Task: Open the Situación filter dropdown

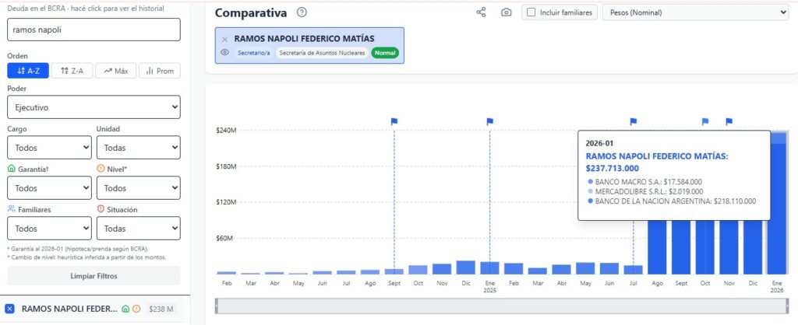Action: [138, 228]
